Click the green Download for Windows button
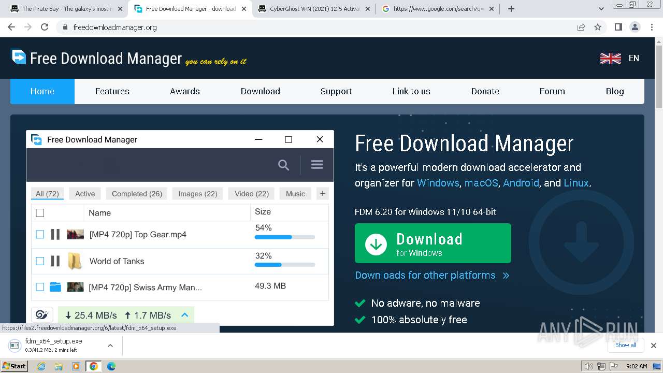Viewport: 663px width, 373px height. 433,243
